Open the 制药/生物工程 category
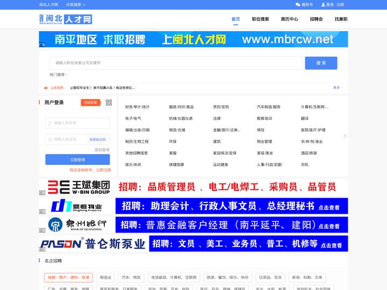 click(137, 142)
